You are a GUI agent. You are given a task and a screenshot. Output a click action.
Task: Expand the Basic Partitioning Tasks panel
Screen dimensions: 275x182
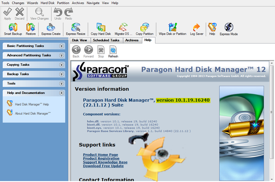tap(61, 46)
